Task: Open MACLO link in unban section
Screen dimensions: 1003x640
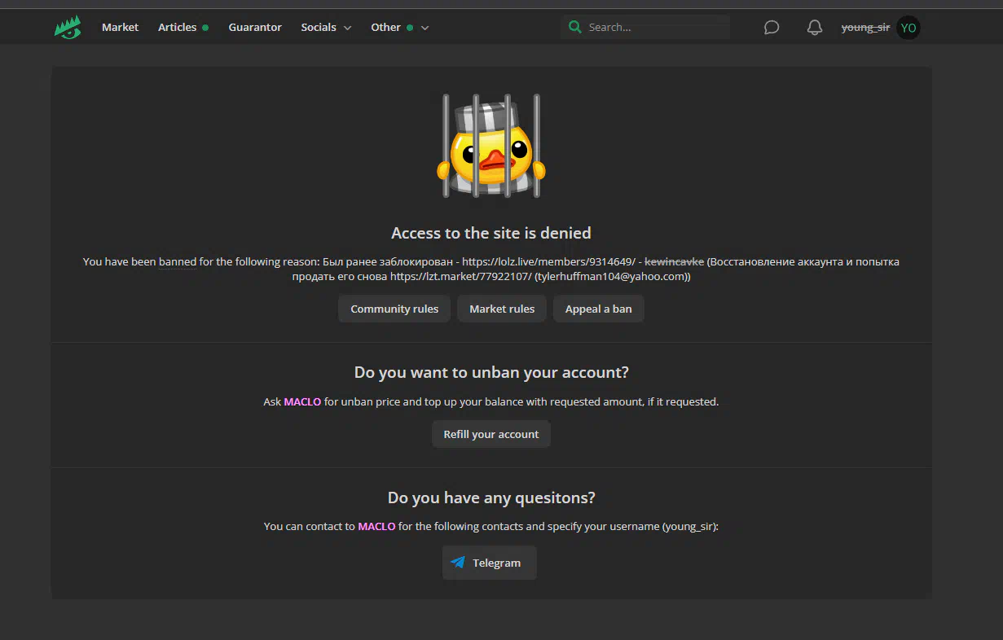Action: pos(302,401)
